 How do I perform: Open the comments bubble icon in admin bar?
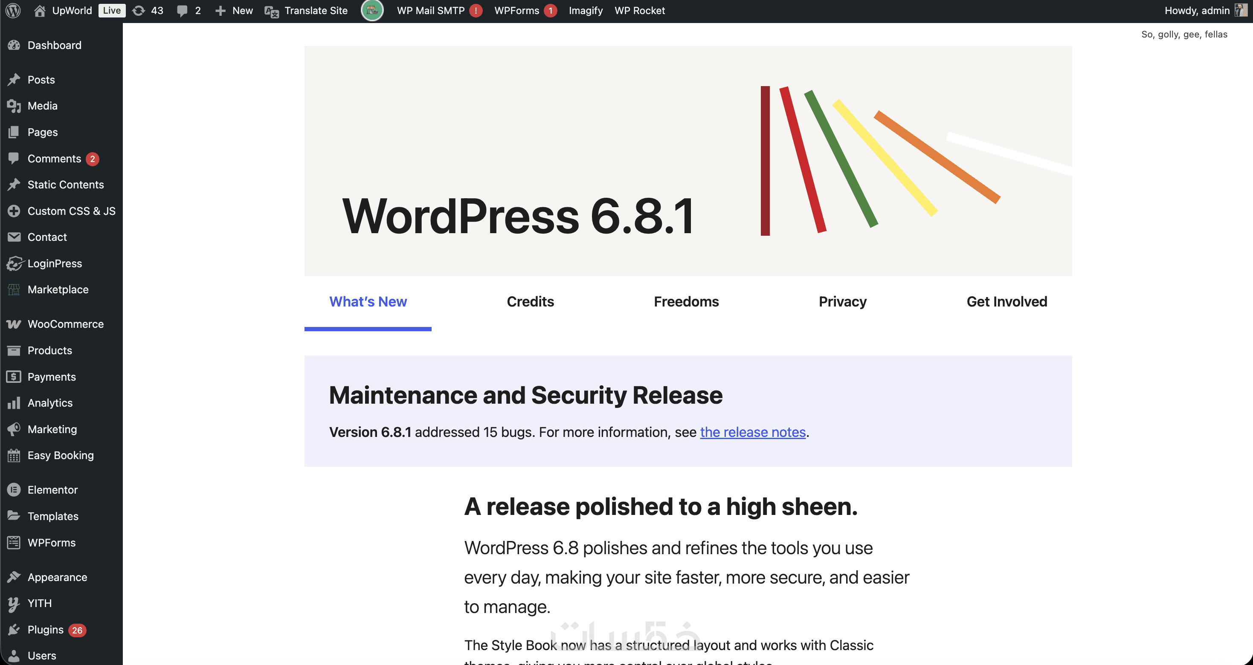pos(182,11)
